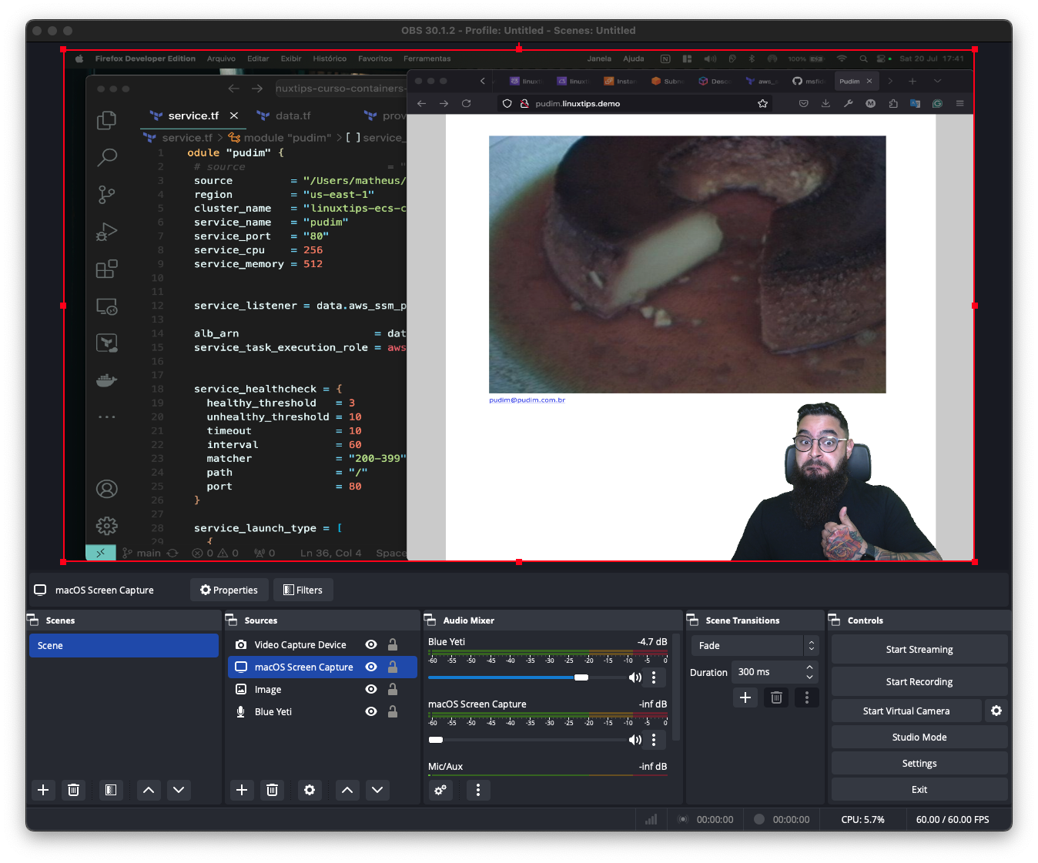Adjust the Blue Yeti volume slider
The image size is (1038, 863).
pos(581,677)
